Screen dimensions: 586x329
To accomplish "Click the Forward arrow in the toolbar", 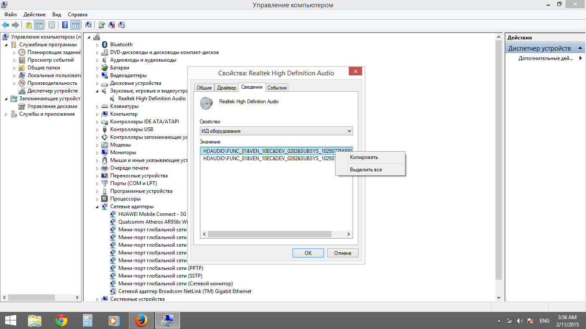I will pyautogui.click(x=15, y=25).
